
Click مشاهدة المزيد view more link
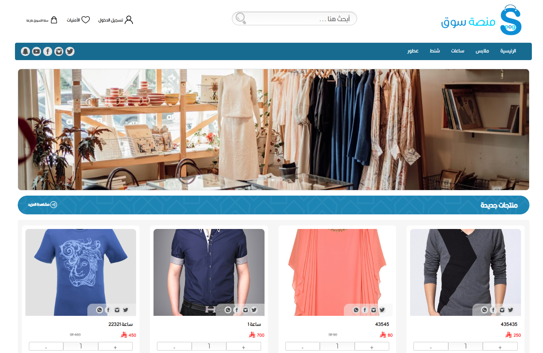pyautogui.click(x=42, y=205)
